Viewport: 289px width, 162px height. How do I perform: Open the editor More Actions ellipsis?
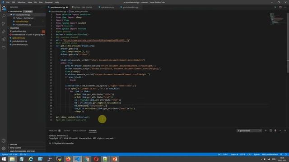tap(285, 7)
